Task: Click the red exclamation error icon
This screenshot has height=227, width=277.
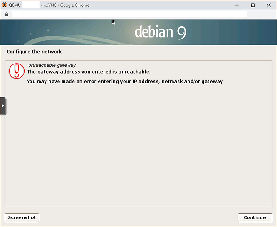Action: pyautogui.click(x=17, y=71)
